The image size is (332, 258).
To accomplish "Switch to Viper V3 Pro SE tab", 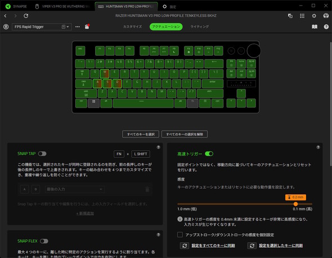I will pyautogui.click(x=62, y=6).
